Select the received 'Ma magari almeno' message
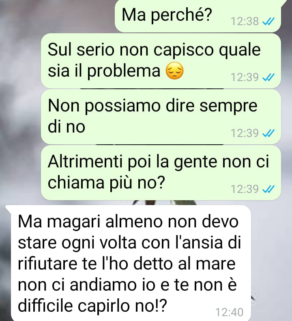The image size is (292, 321). coord(129,263)
